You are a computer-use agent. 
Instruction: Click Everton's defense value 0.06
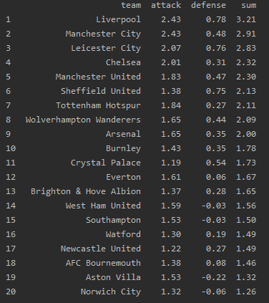coord(216,177)
